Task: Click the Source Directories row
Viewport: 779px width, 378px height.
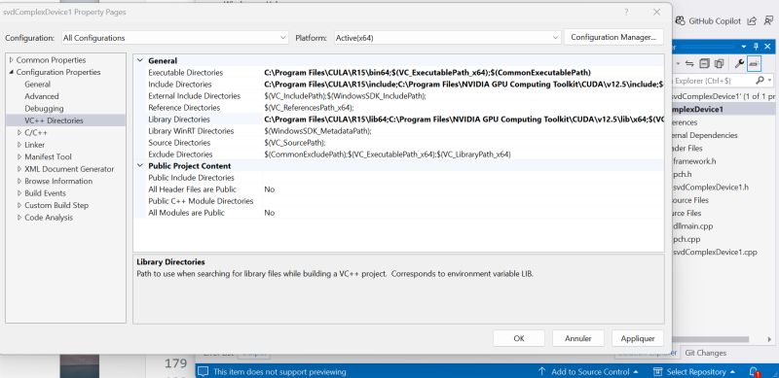Action: [398, 143]
